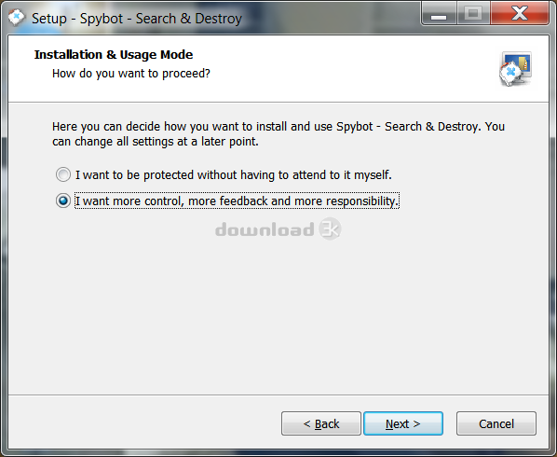This screenshot has height=457, width=557.
Task: Click the Spybot icon in the title bar
Action: tap(17, 18)
